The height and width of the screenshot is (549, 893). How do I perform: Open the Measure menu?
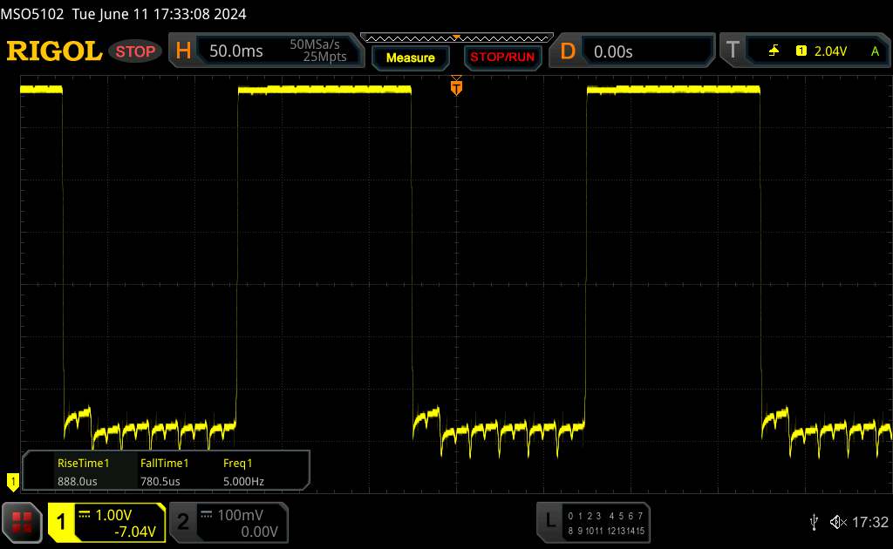point(410,58)
